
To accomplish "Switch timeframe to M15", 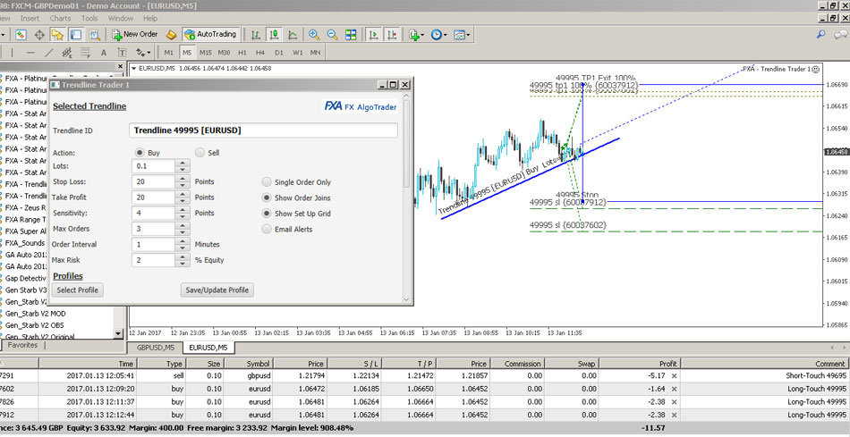I will point(206,53).
